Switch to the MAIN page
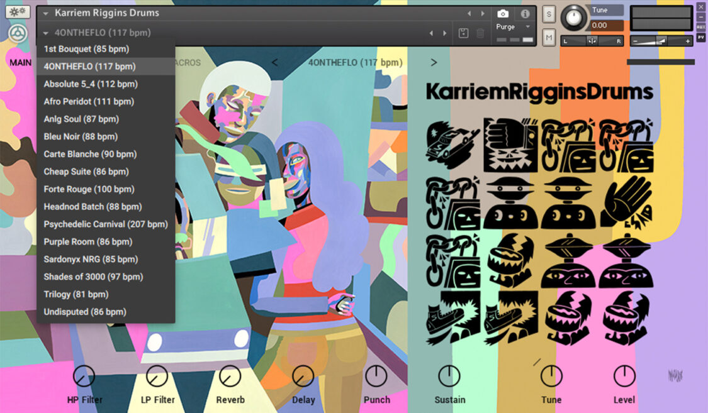The width and height of the screenshot is (708, 413). (x=20, y=62)
